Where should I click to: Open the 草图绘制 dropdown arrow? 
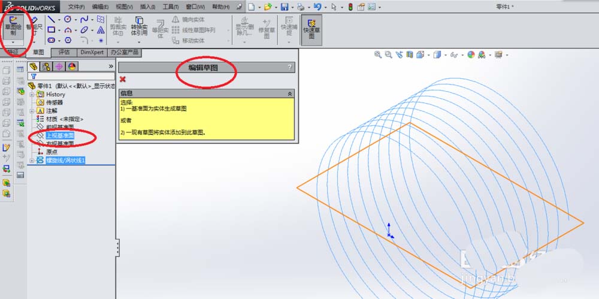pyautogui.click(x=13, y=42)
